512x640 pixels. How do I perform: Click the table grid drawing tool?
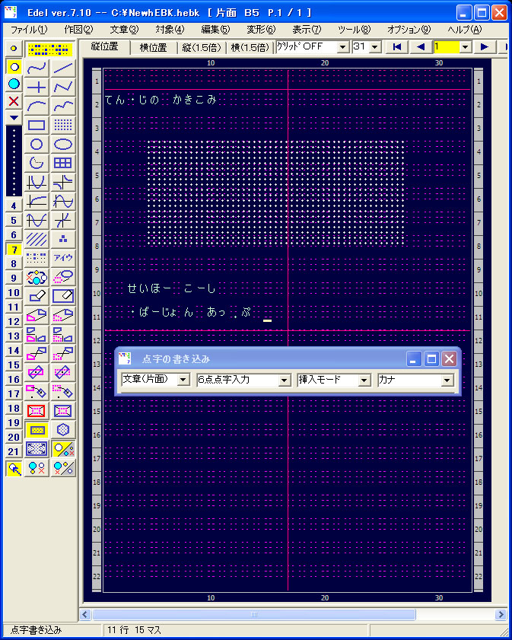(x=64, y=163)
